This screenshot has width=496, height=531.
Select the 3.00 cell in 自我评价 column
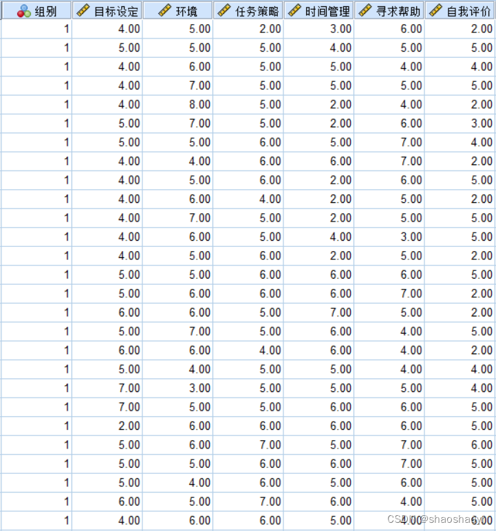point(460,123)
